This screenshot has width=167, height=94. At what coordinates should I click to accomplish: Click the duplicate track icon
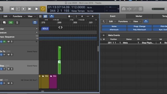(x=4, y=22)
